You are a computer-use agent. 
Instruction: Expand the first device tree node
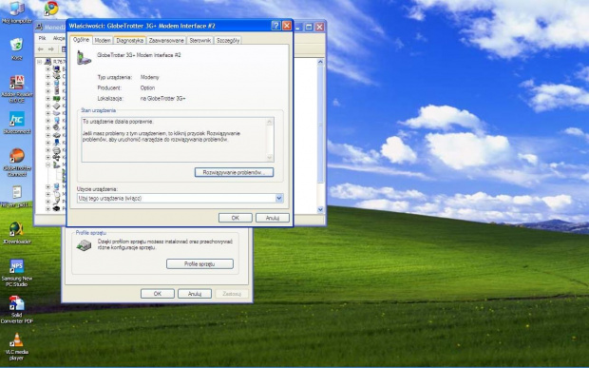pyautogui.click(x=47, y=68)
